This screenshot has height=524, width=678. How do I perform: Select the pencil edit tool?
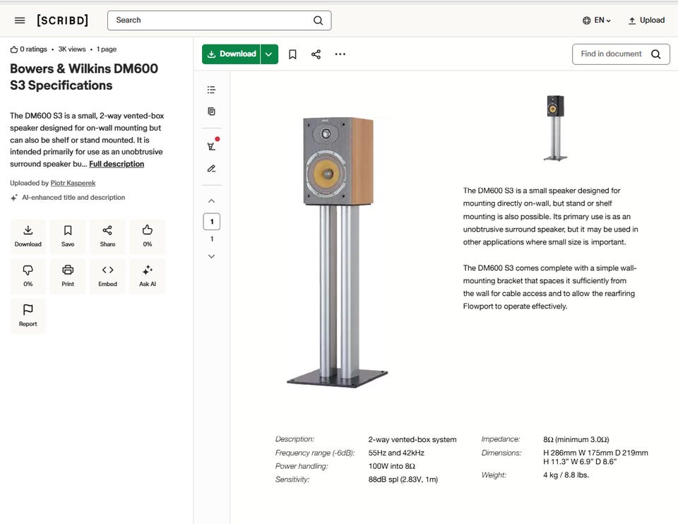211,169
